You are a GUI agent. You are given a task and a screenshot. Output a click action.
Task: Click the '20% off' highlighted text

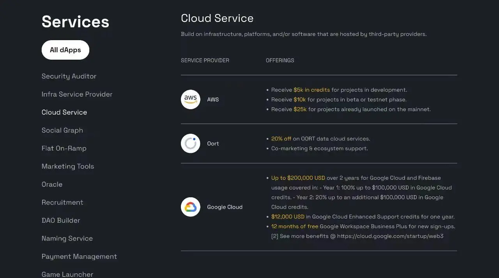(x=281, y=139)
